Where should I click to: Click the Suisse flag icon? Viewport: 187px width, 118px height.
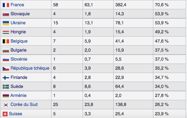click(x=5, y=114)
